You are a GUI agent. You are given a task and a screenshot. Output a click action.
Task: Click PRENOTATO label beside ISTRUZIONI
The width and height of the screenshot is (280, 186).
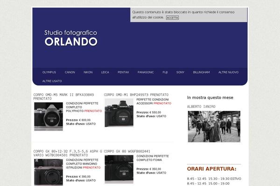point(91,167)
